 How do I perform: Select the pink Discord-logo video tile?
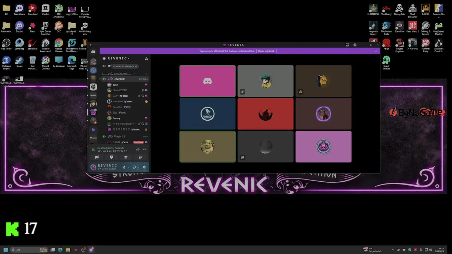(x=207, y=81)
